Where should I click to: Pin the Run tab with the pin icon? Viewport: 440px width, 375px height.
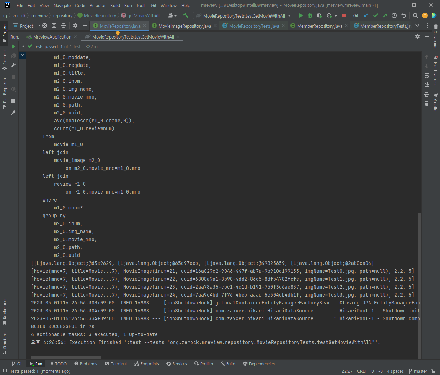[x=13, y=113]
